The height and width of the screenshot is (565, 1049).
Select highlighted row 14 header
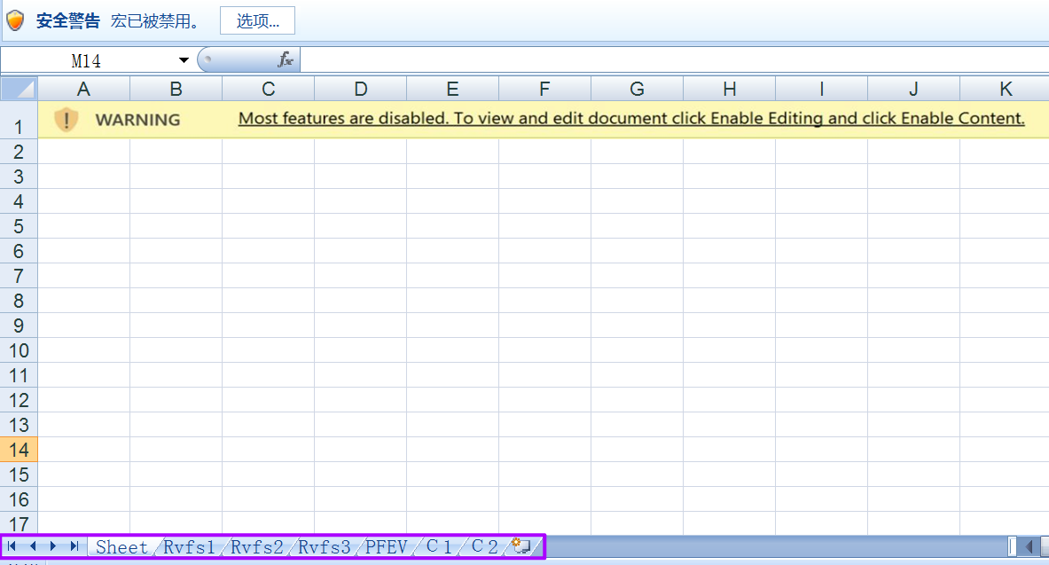19,450
